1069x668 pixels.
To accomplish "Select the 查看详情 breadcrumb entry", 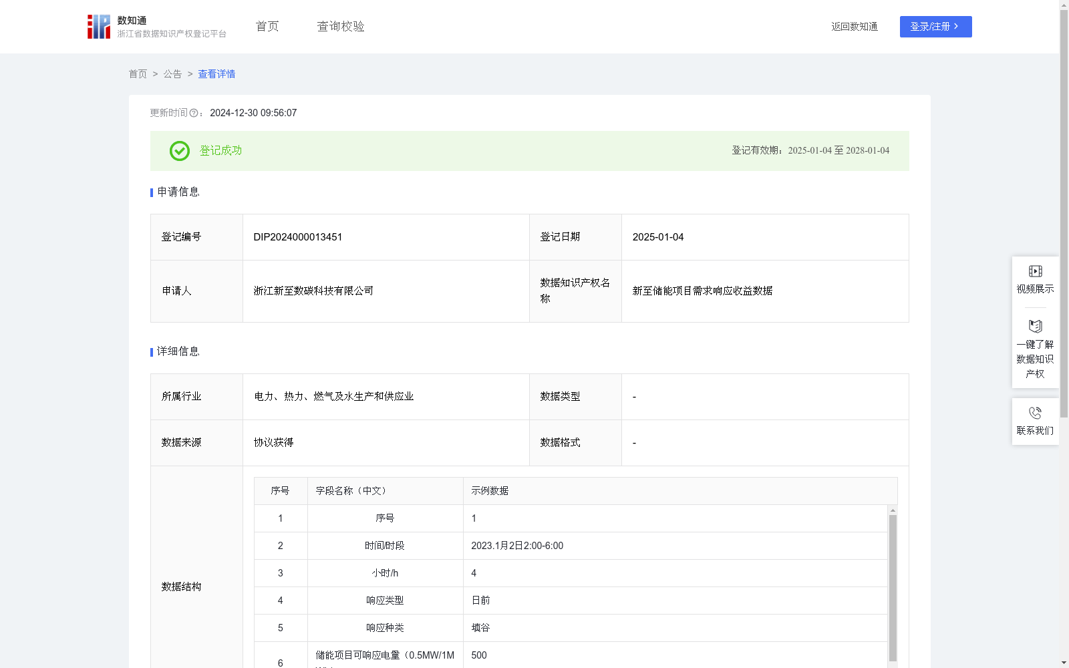I will (216, 74).
